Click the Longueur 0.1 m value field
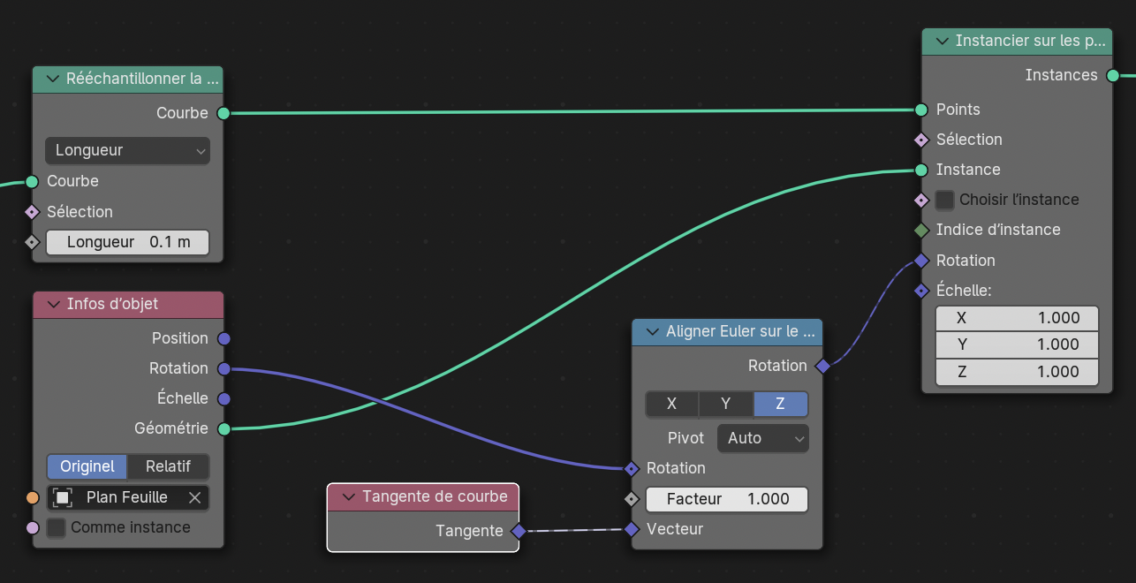This screenshot has height=583, width=1136. (128, 242)
